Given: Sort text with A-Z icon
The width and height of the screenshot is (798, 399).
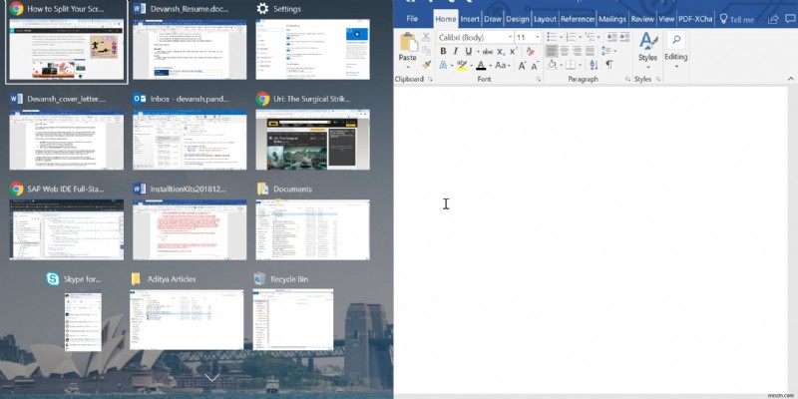Looking at the screenshot, I should point(594,65).
